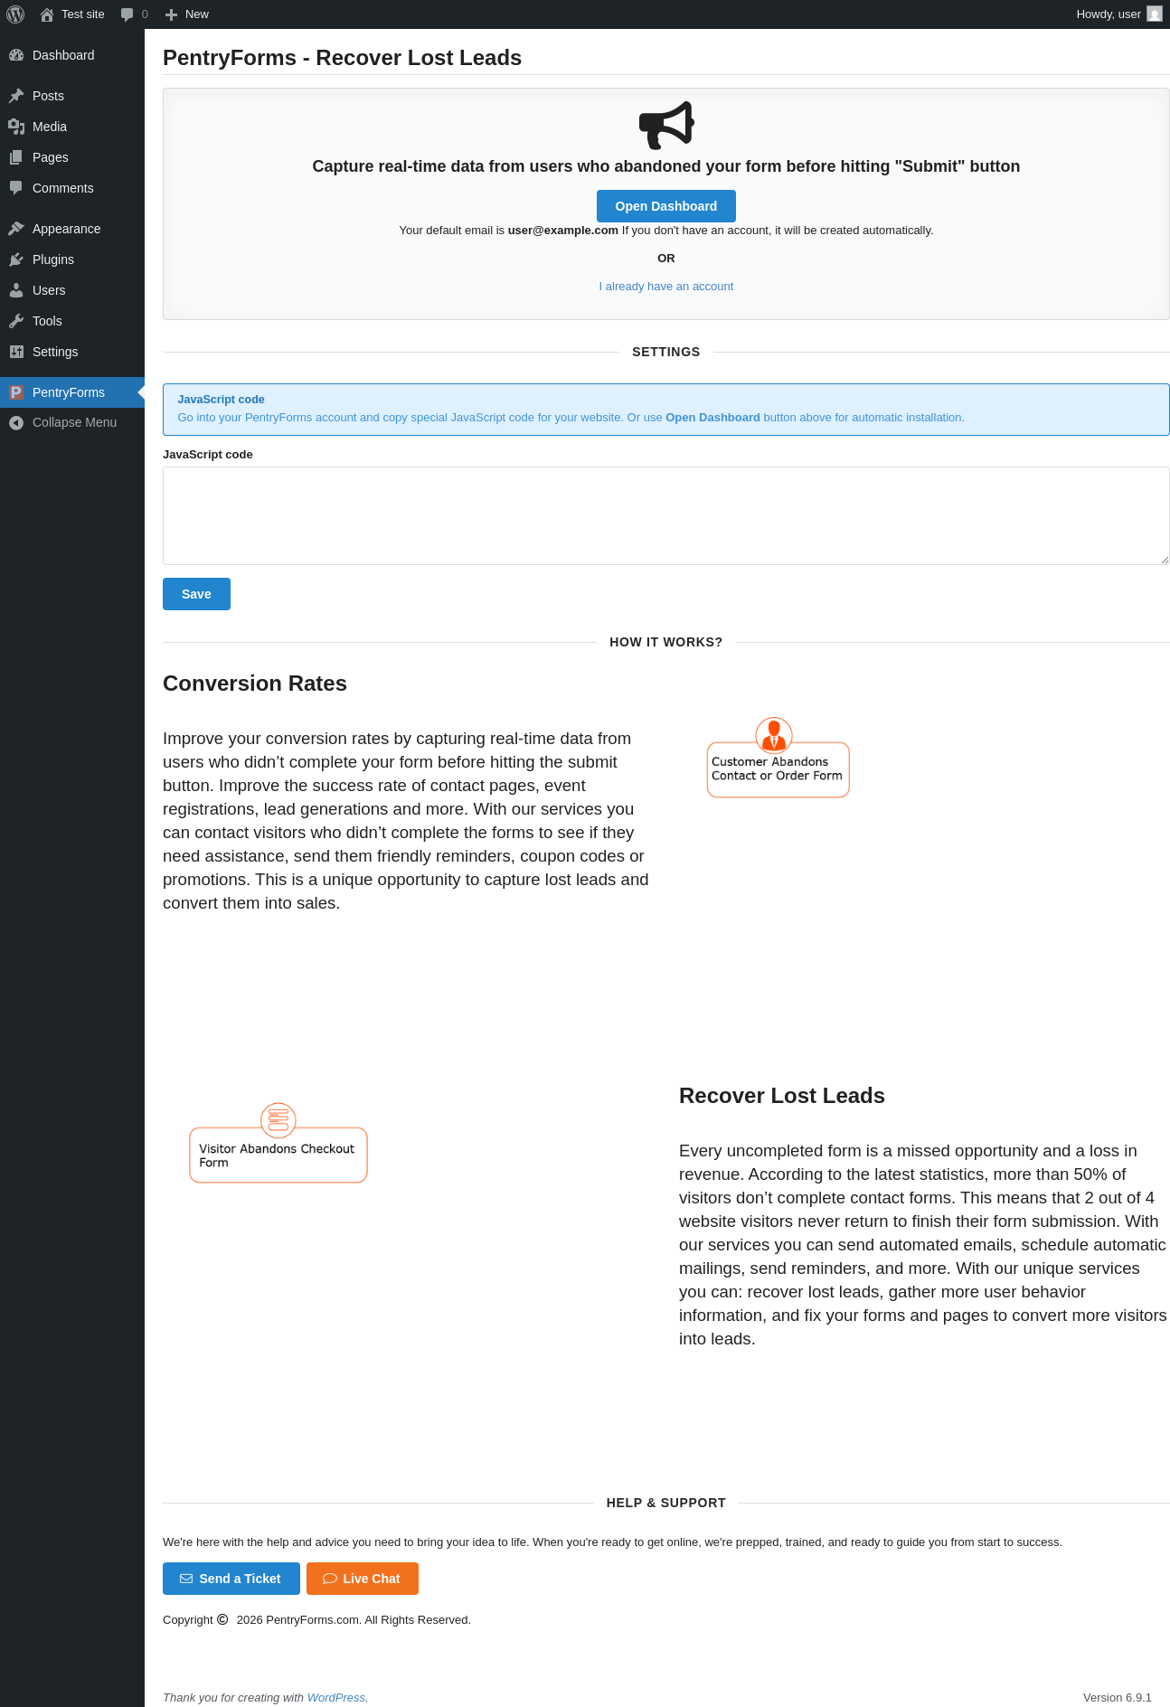Screen dimensions: 1170x1707
Task: Select Tools in admin menu
Action: point(72,321)
